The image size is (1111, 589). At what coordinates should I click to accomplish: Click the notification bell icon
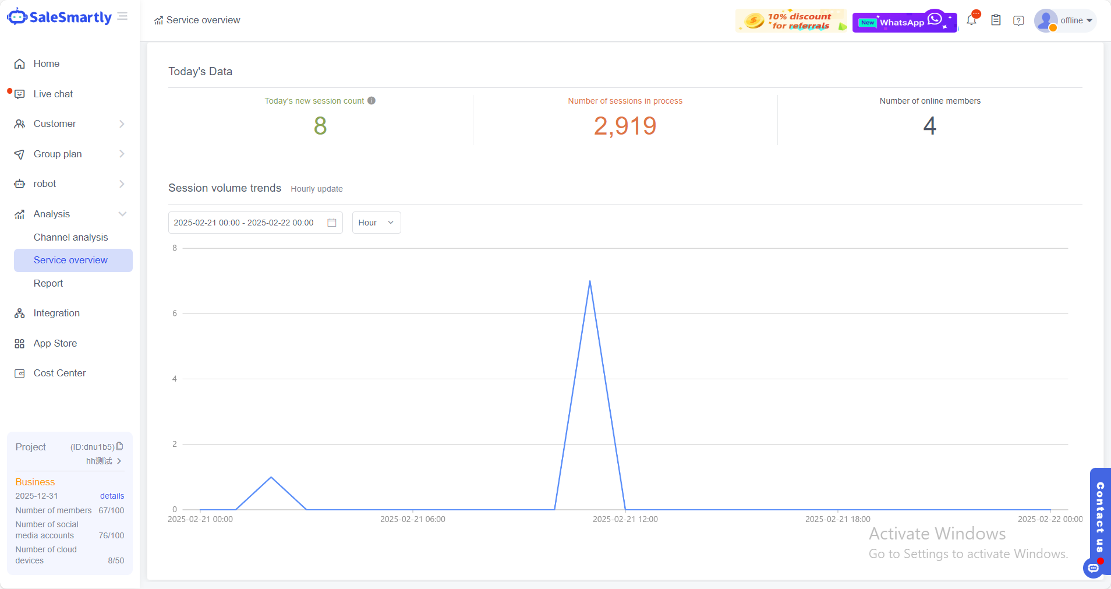(971, 20)
